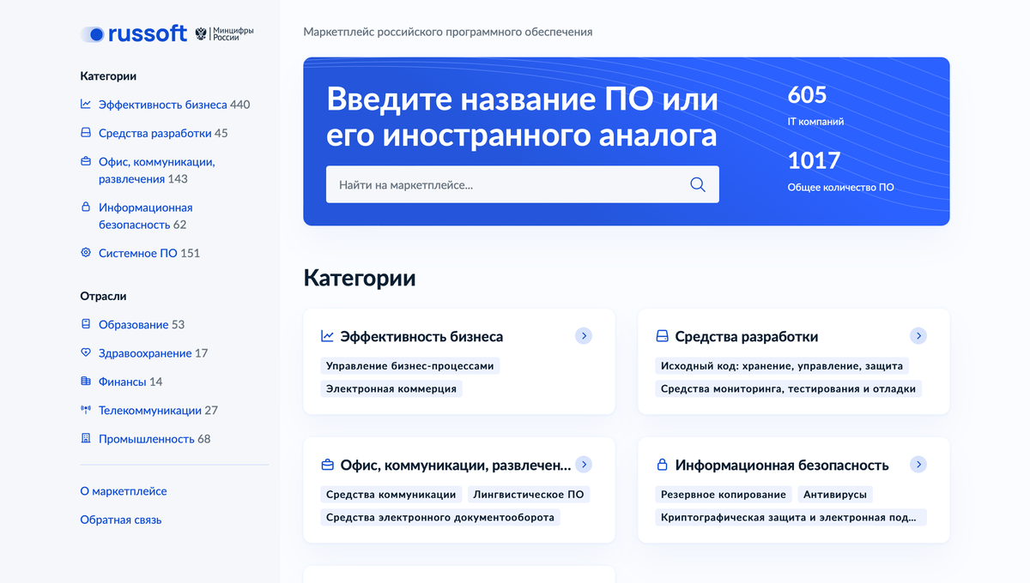Expand Информационная безопасность card with chevron

(x=918, y=465)
